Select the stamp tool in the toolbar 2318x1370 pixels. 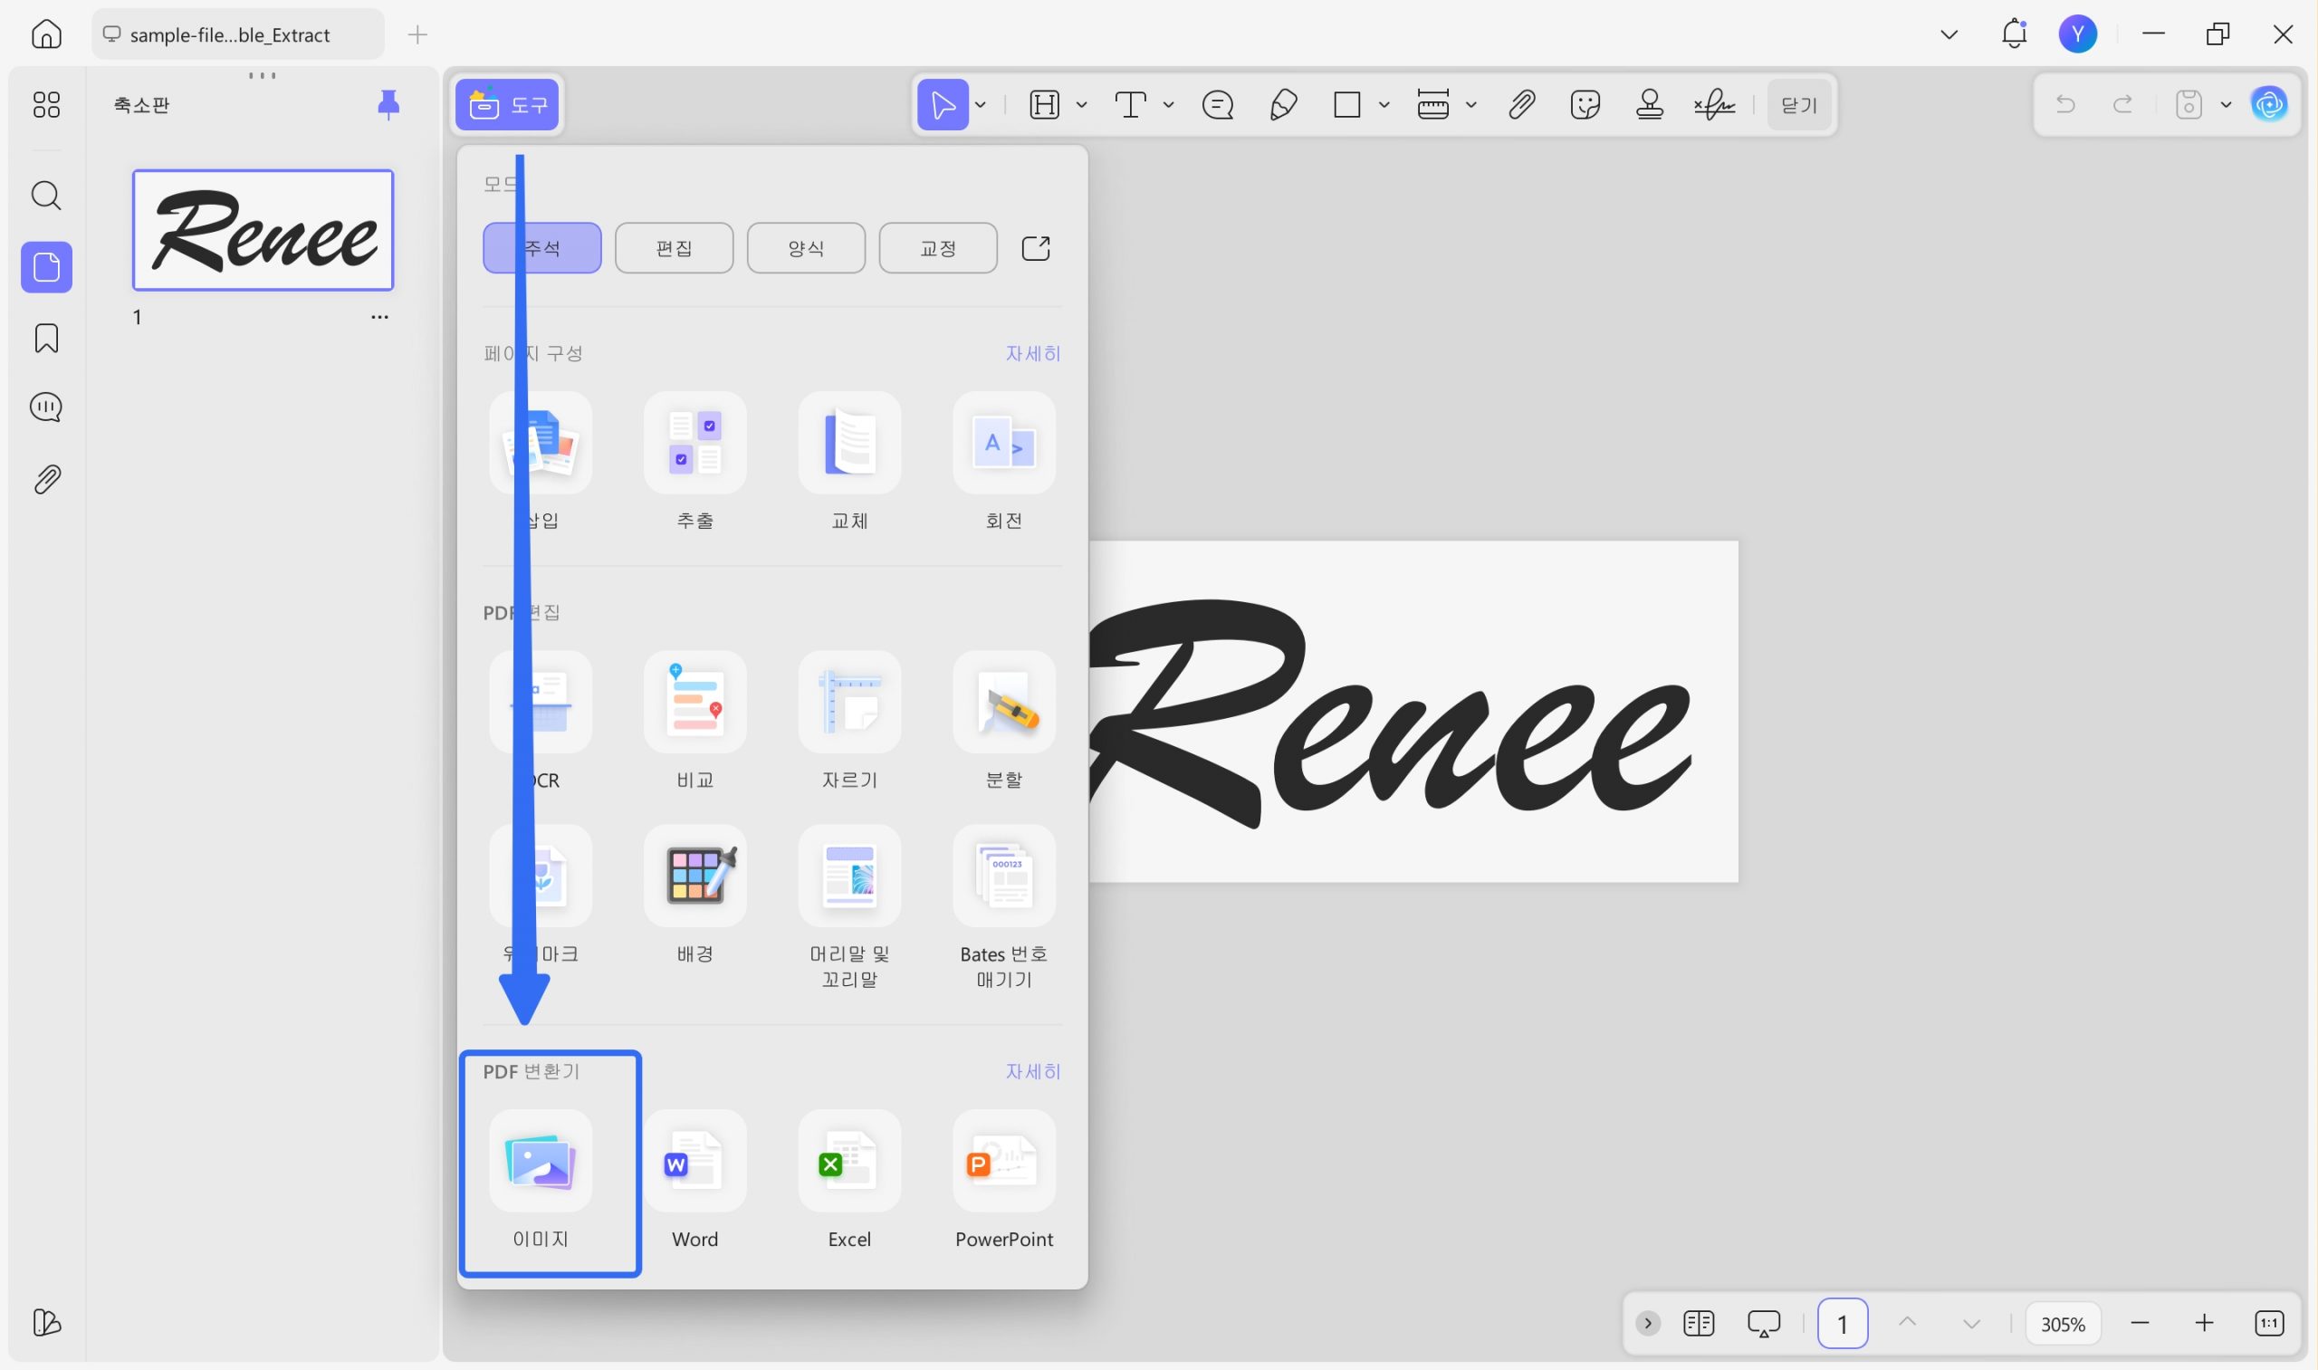(1649, 104)
